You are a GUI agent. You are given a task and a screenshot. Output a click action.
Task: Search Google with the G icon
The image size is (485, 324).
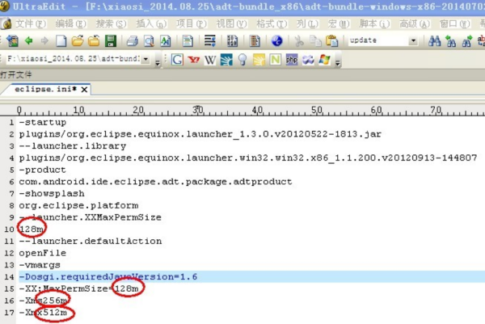pyautogui.click(x=177, y=59)
